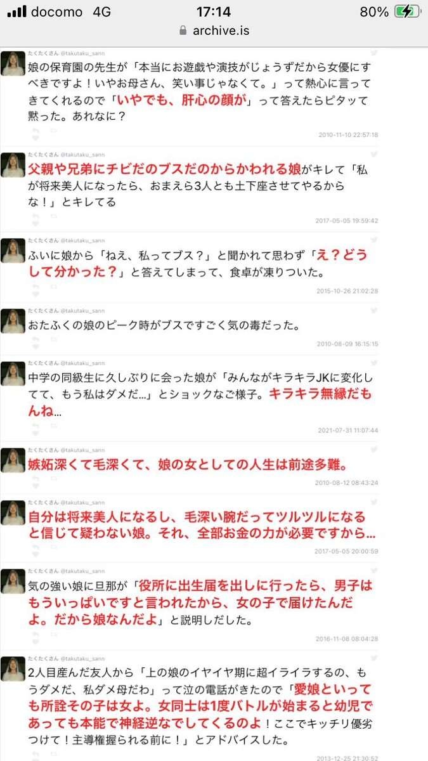Open the avatar of the tweet about おたふくの娘
Image resolution: width=428 pixels, height=761 pixels.
click(13, 322)
